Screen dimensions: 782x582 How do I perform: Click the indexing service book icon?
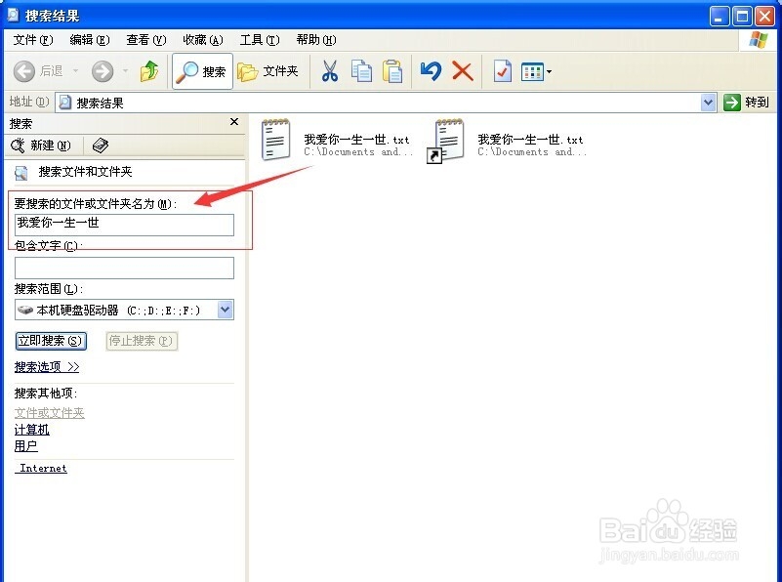pyautogui.click(x=101, y=145)
